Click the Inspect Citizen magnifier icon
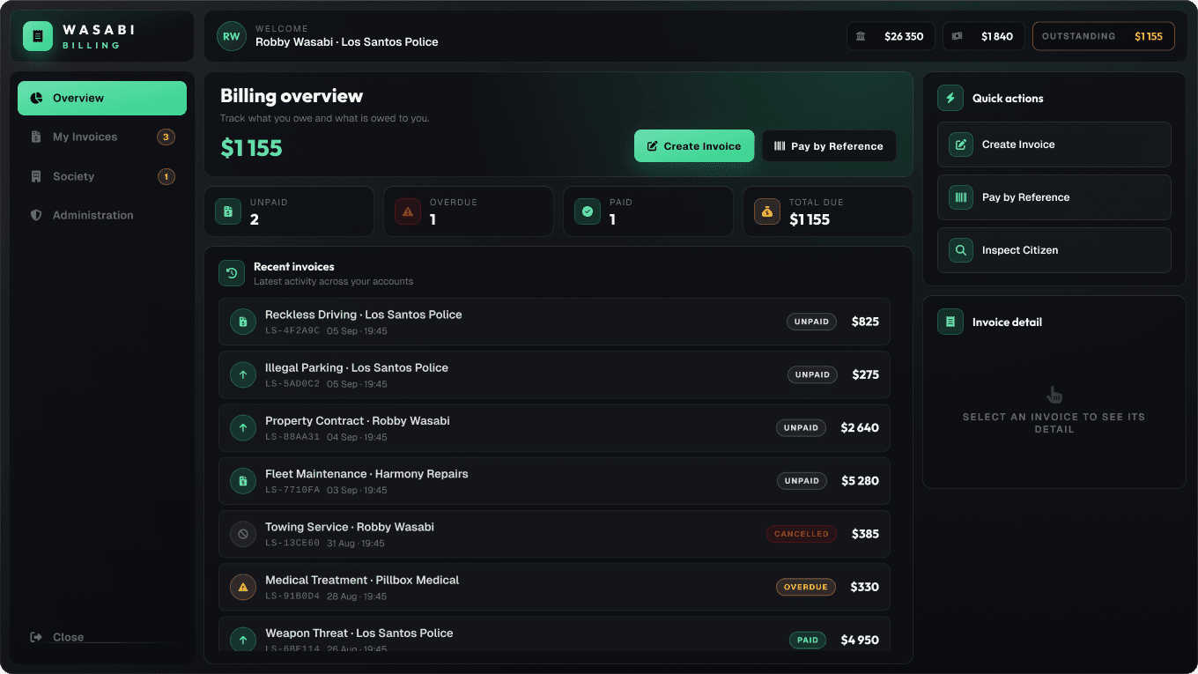This screenshot has height=674, width=1198. [961, 250]
